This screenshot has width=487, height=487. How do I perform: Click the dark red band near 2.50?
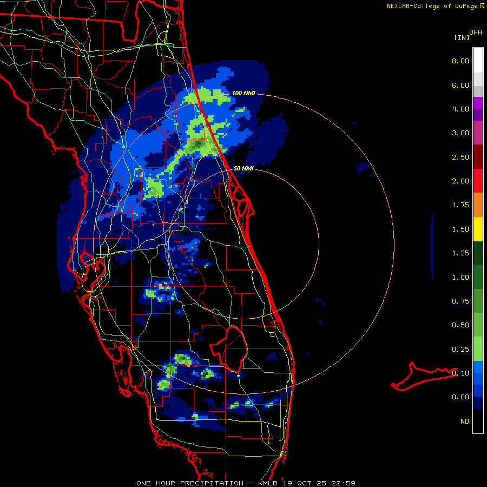pyautogui.click(x=478, y=157)
